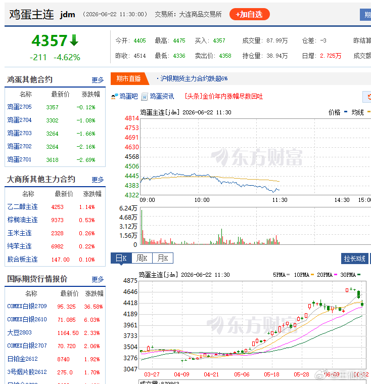The image size is (371, 384).
Task: Open 更多 link for 大商所其他主力合约
Action: point(98,180)
